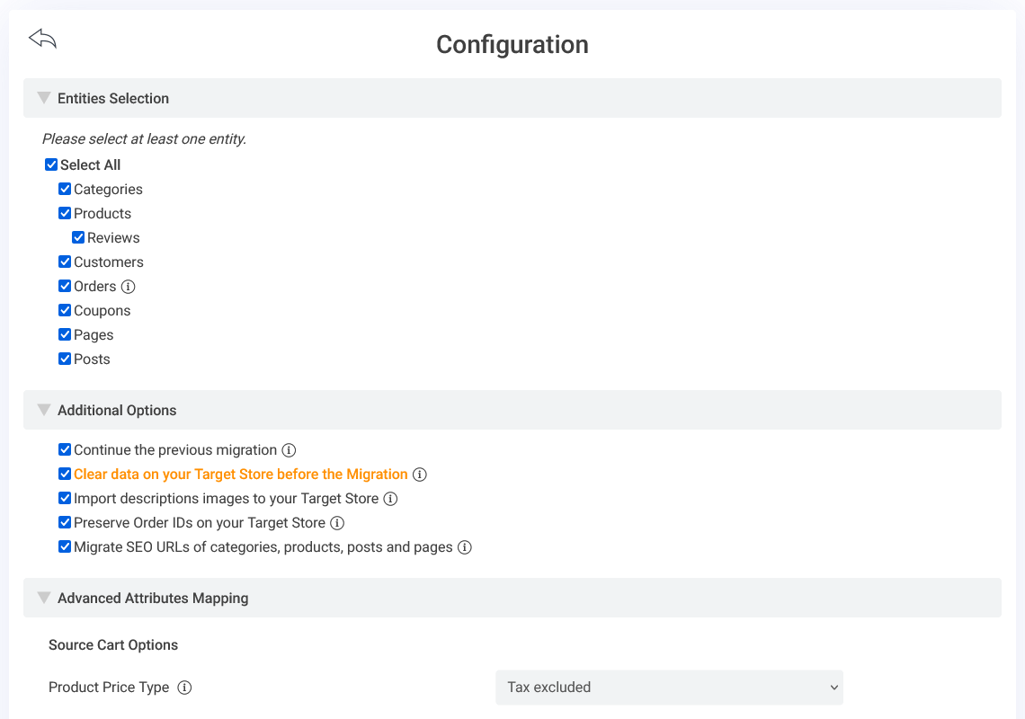The image size is (1025, 719).
Task: Open info icon for Import descriptions images
Action: (390, 499)
